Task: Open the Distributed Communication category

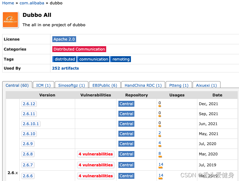Action: (x=79, y=49)
